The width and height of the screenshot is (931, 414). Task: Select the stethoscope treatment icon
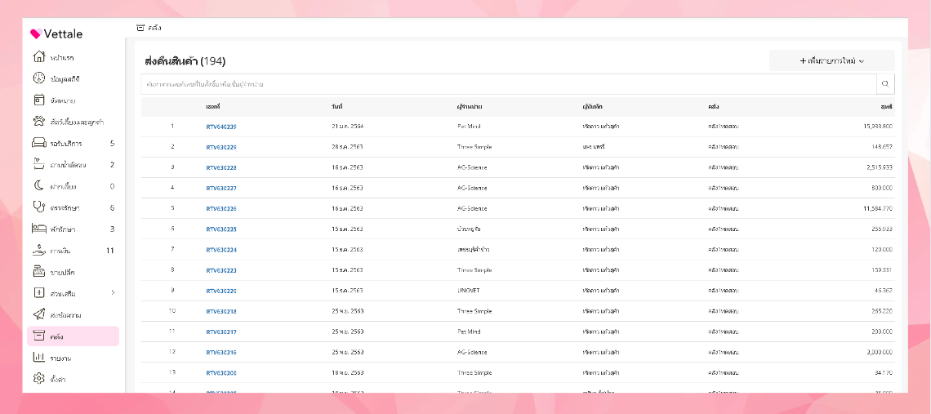point(38,207)
